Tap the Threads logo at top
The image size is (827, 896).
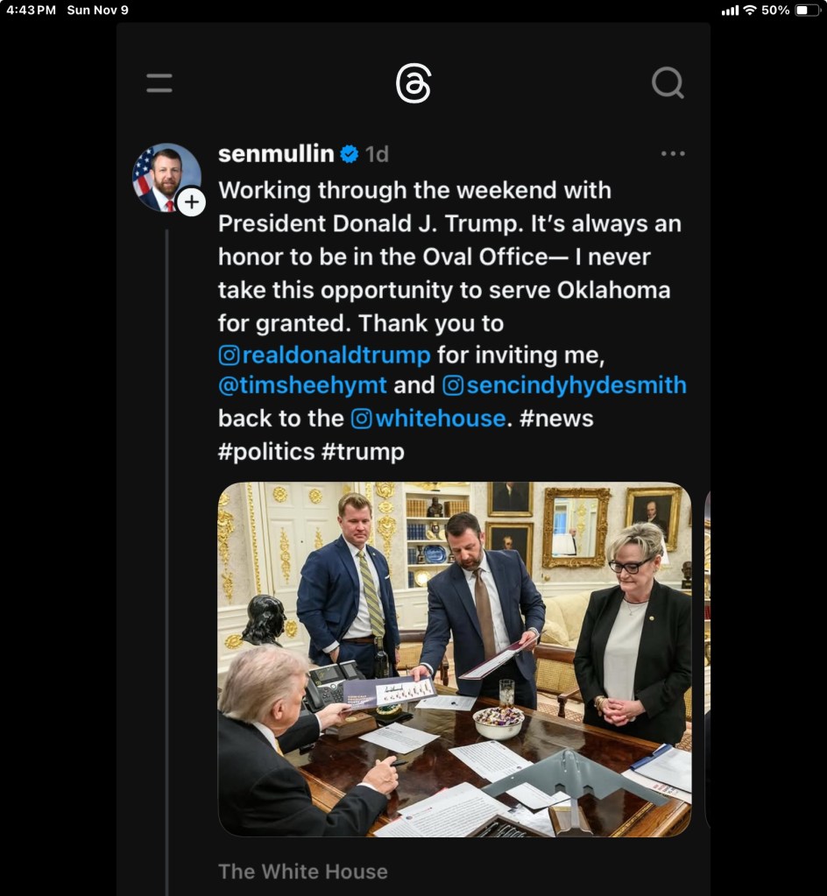(x=413, y=83)
